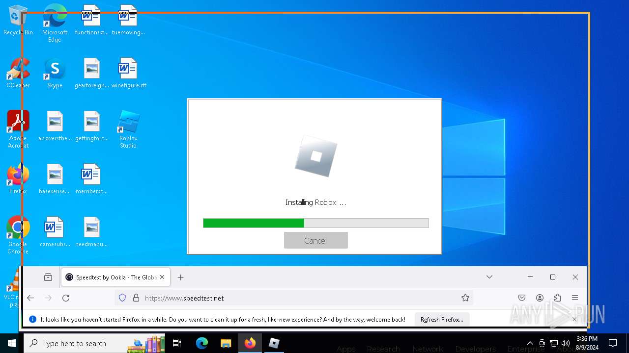Open the Skype desktop shortcut
Screen dimensions: 629x353
pos(55,73)
